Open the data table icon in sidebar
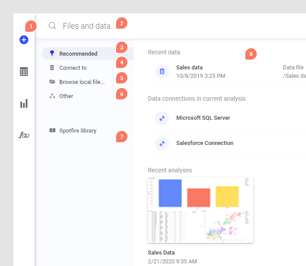This screenshot has height=266, width=306. click(x=24, y=72)
